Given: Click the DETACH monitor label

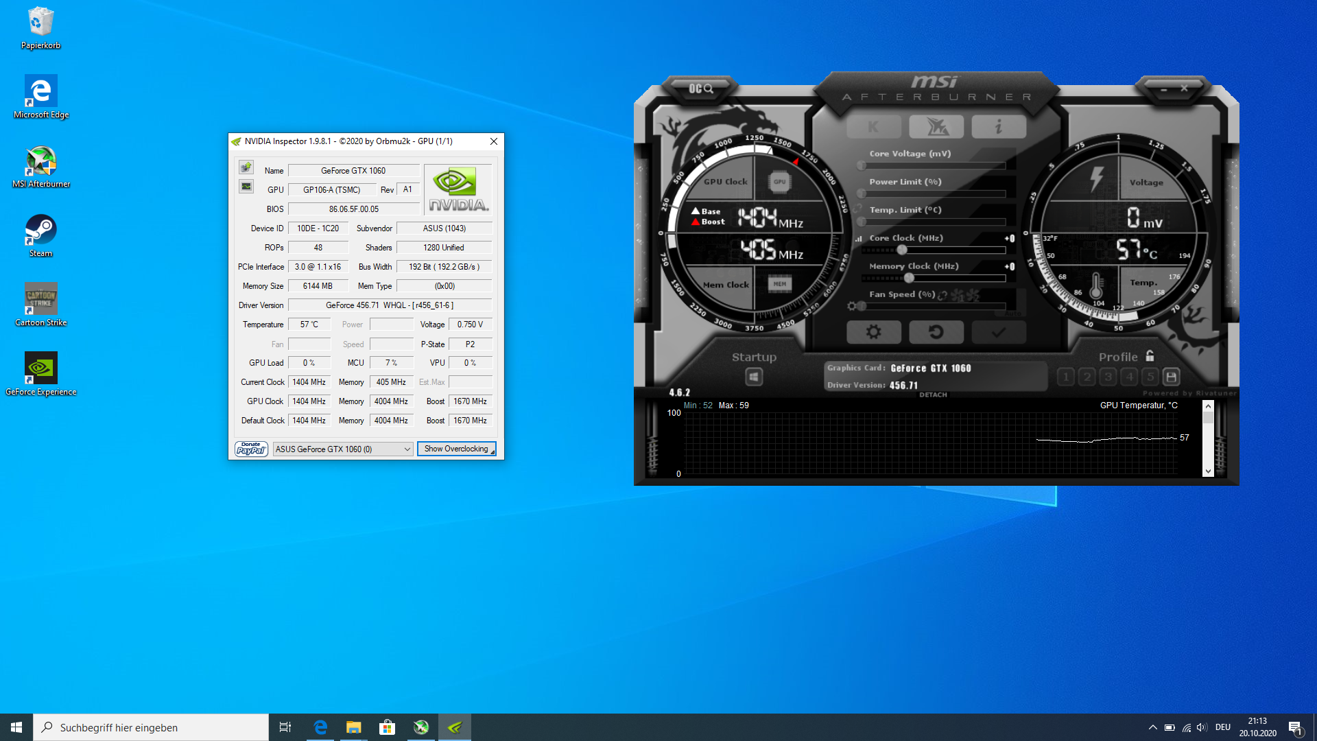Looking at the screenshot, I should (x=933, y=395).
